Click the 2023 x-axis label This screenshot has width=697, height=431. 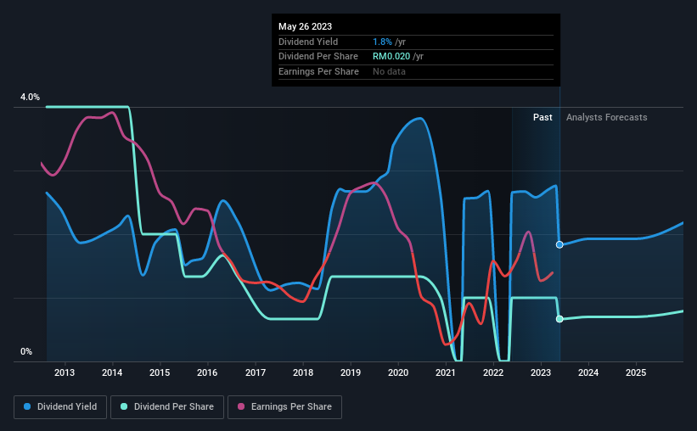point(541,372)
